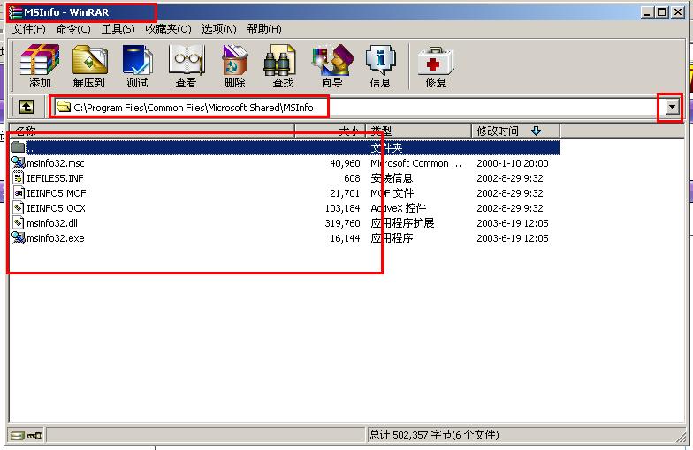Sort by the 名称 column header
Image resolution: width=693 pixels, height=450 pixels.
coord(152,131)
